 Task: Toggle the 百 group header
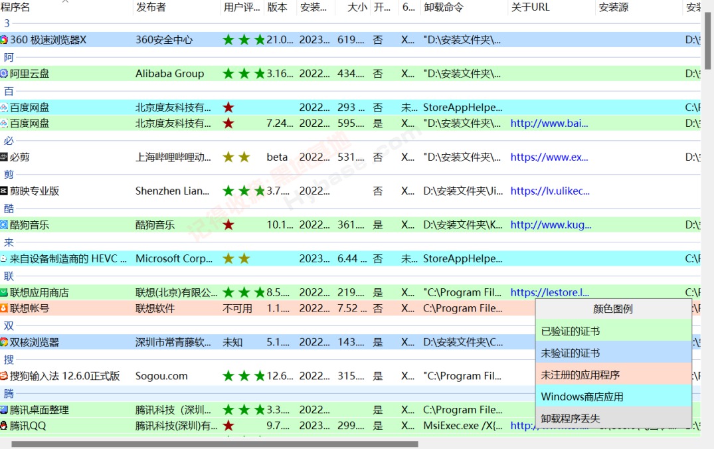click(9, 91)
